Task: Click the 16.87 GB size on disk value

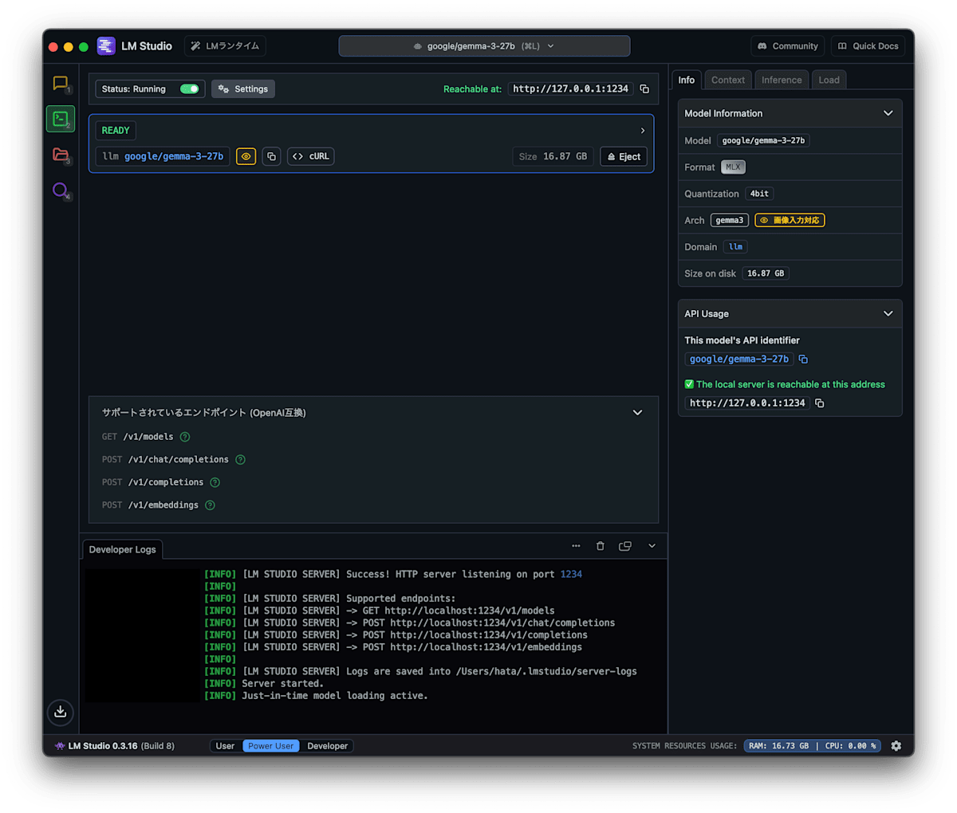Action: [x=766, y=273]
